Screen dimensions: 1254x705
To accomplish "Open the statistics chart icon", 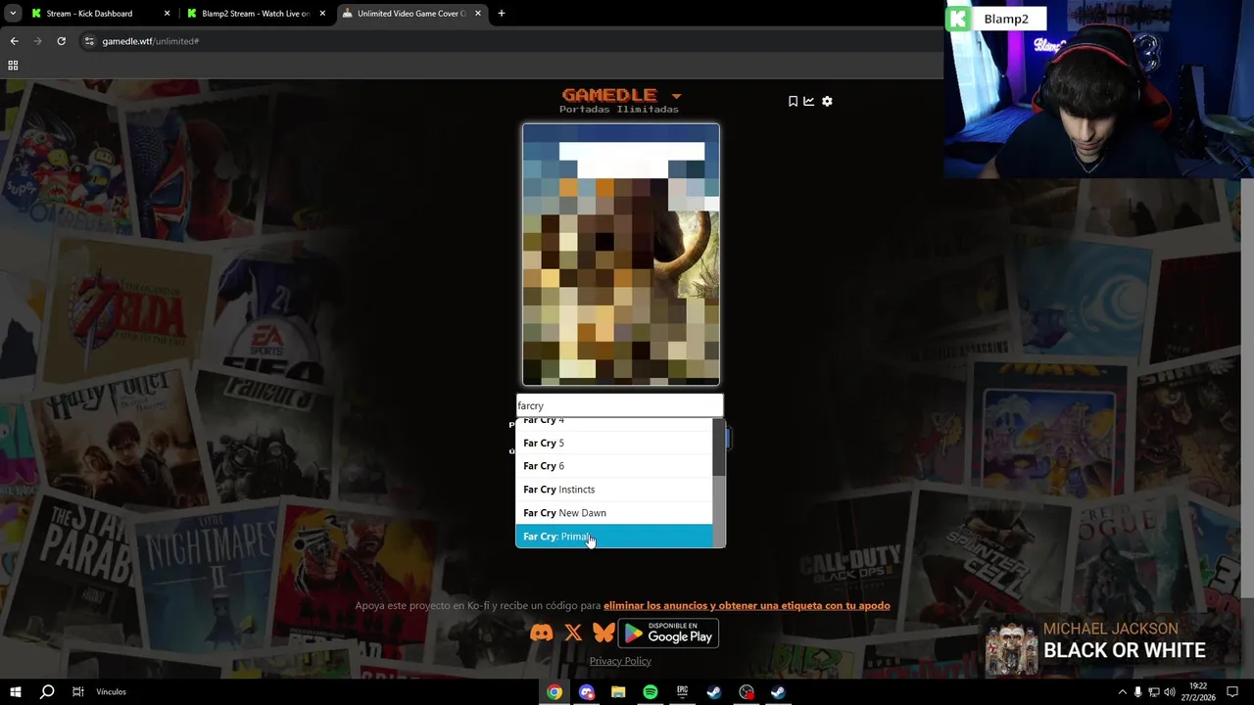I will coord(808,101).
